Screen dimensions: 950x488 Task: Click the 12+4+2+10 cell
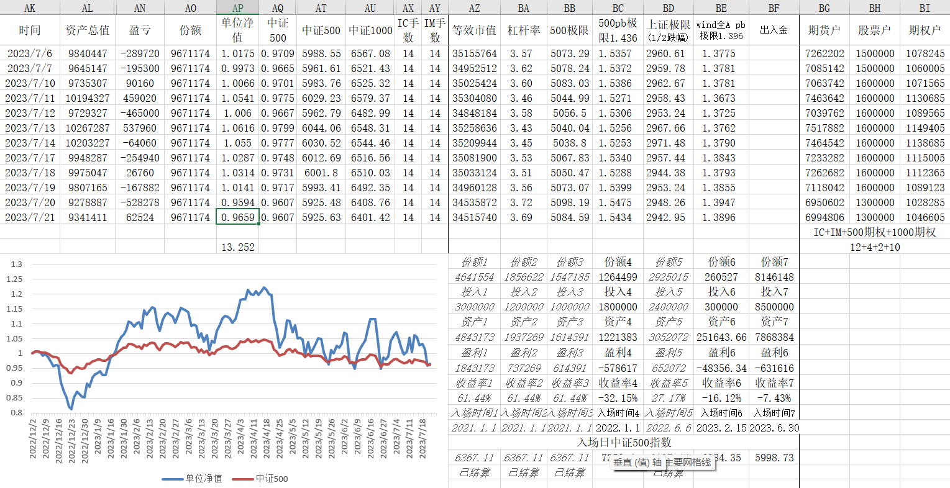pyautogui.click(x=874, y=247)
